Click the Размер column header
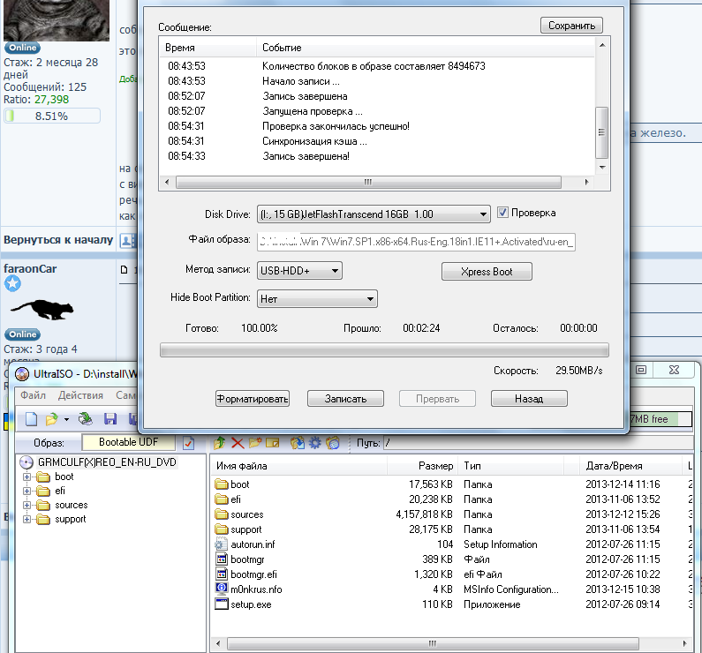 423,466
